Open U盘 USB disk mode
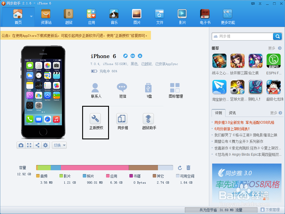The image size is (285, 214). click(x=149, y=91)
